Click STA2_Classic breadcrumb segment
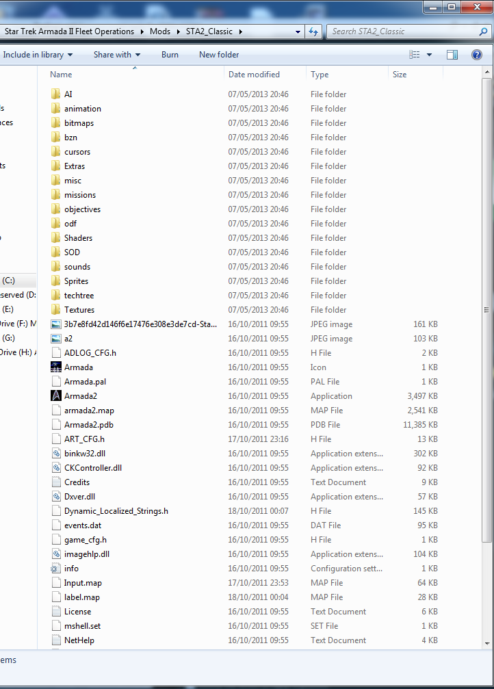Viewport: 494px width, 689px height. point(209,31)
